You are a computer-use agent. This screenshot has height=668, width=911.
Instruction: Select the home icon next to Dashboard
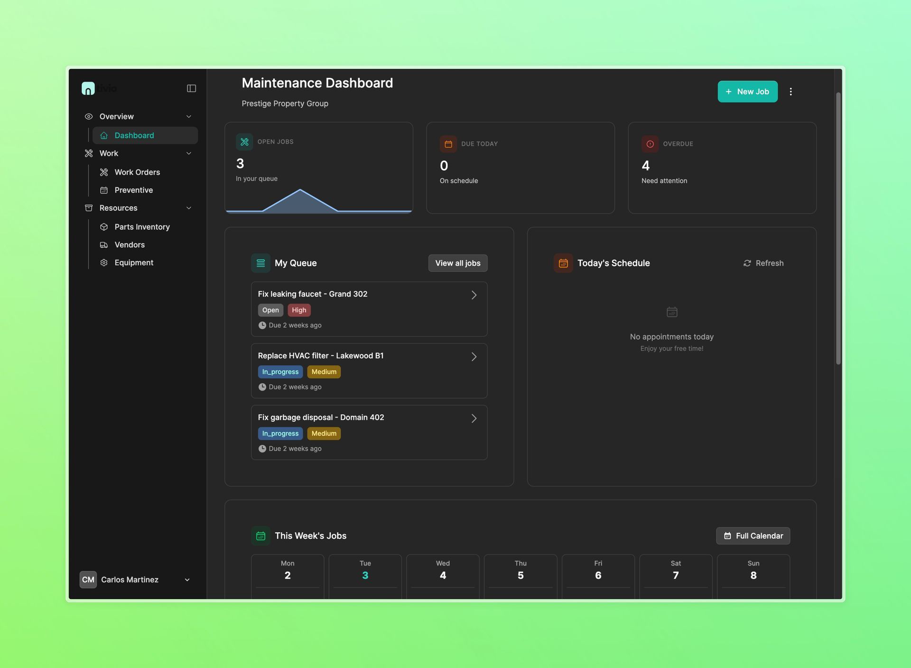(x=104, y=135)
